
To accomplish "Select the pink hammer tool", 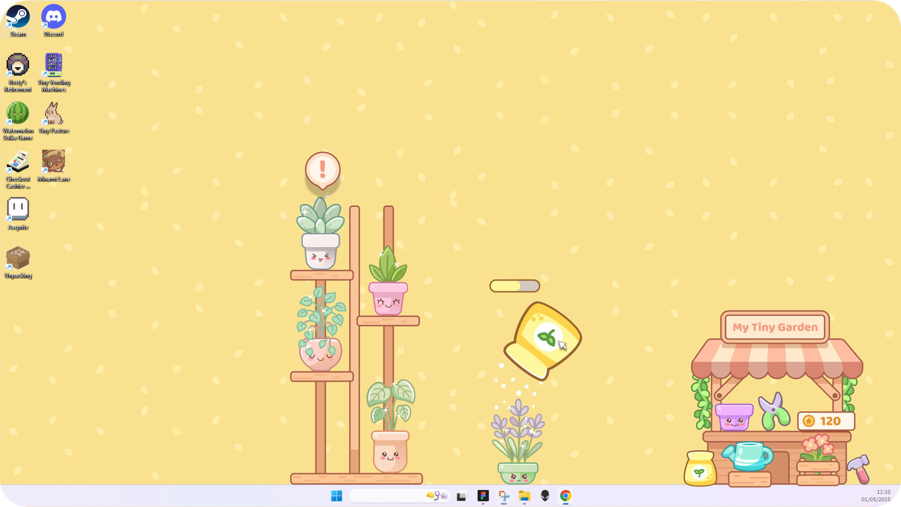I will pyautogui.click(x=860, y=468).
